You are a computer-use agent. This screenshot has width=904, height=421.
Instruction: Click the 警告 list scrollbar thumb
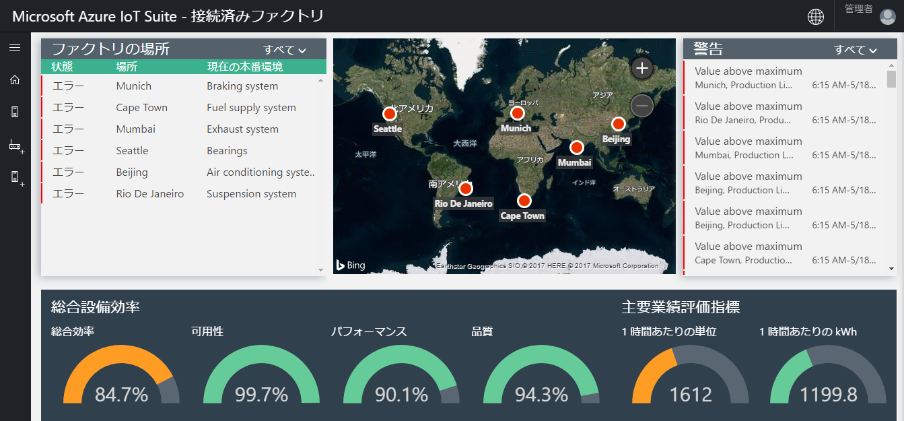click(892, 79)
